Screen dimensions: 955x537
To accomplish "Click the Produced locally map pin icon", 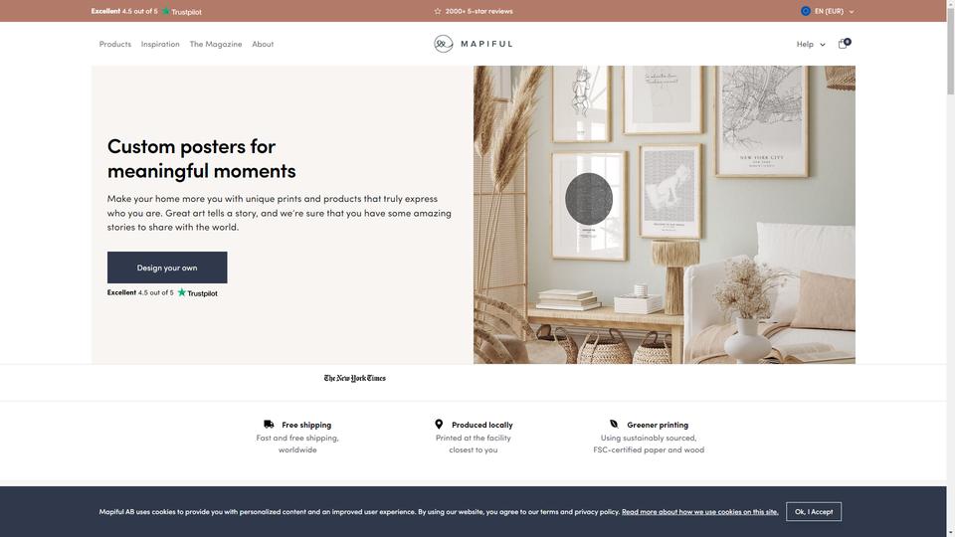I will tap(439, 424).
